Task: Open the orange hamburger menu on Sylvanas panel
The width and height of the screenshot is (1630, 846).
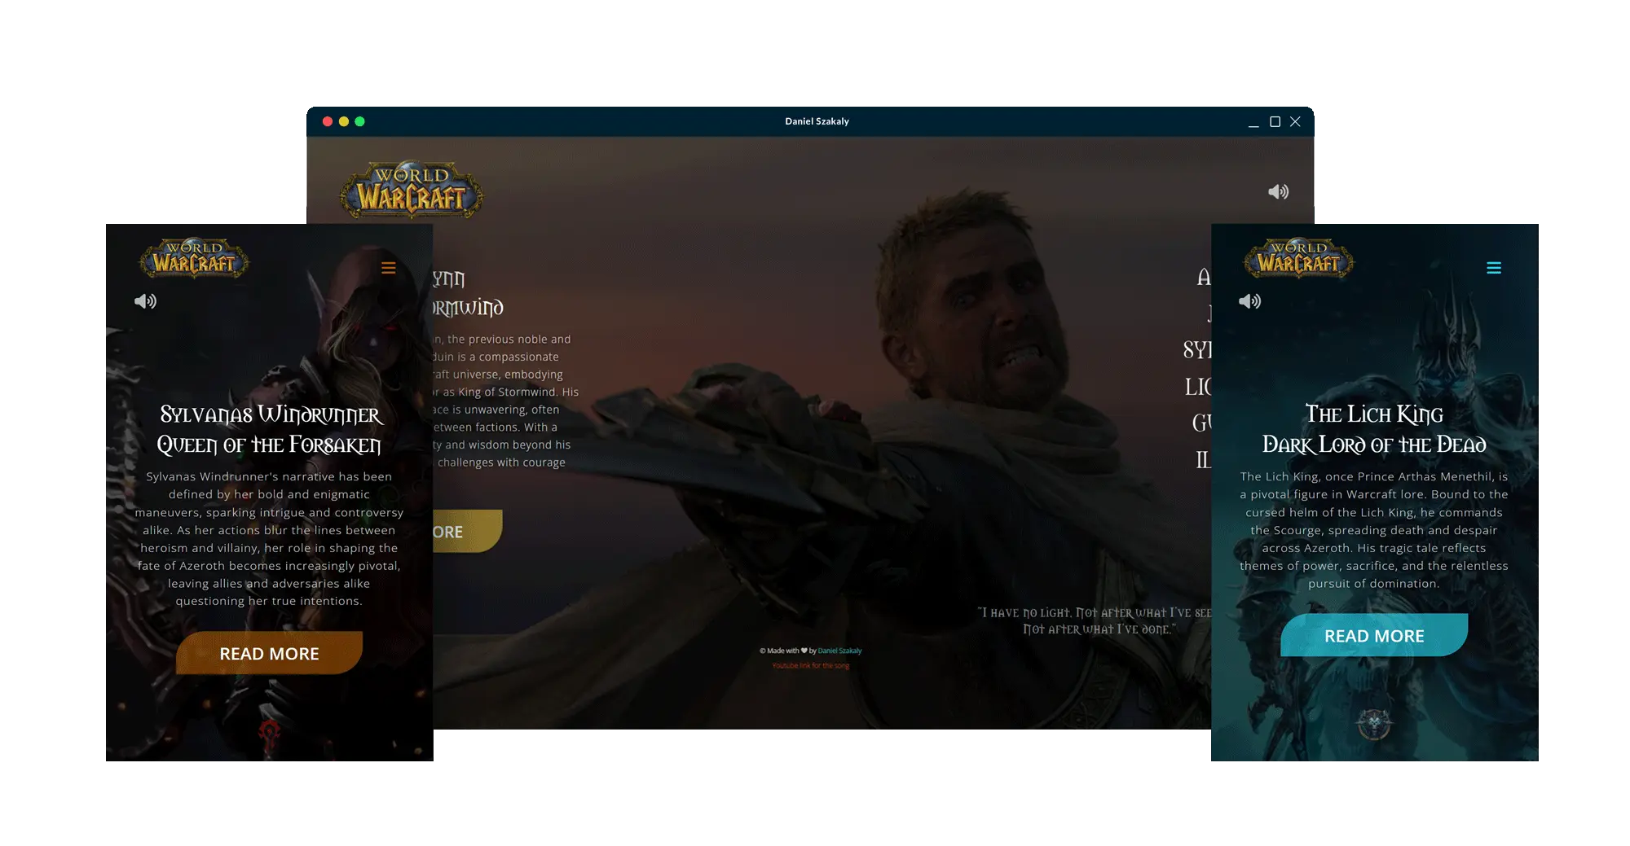Action: pos(389,268)
